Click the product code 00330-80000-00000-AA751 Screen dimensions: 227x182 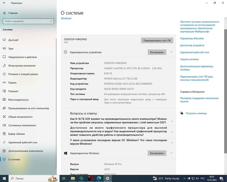coord(119,89)
